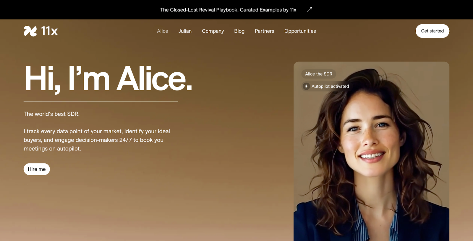Screen dimensions: 473x241
Task: Go to the Julian page
Action: tap(185, 31)
